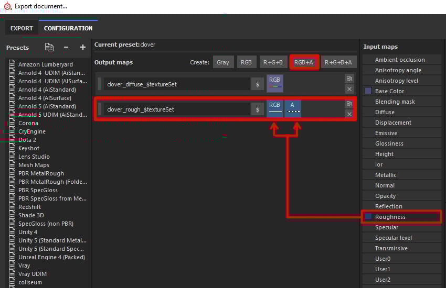This screenshot has height=288, width=446.
Task: Switch to the EXPORT tab
Action: 22,28
